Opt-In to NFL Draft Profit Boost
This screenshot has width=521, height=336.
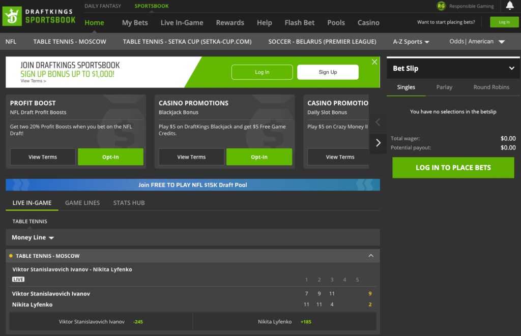(x=110, y=157)
